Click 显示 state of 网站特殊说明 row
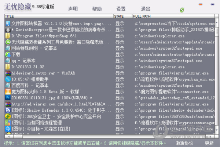 click(120, 48)
